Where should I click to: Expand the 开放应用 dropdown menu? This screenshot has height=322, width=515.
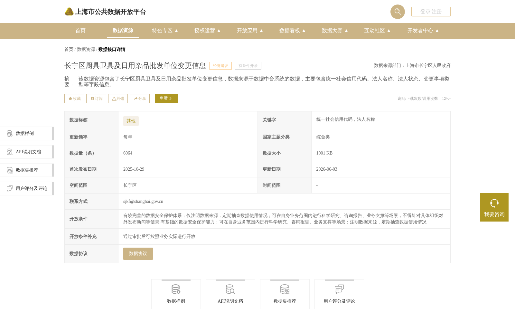click(250, 31)
